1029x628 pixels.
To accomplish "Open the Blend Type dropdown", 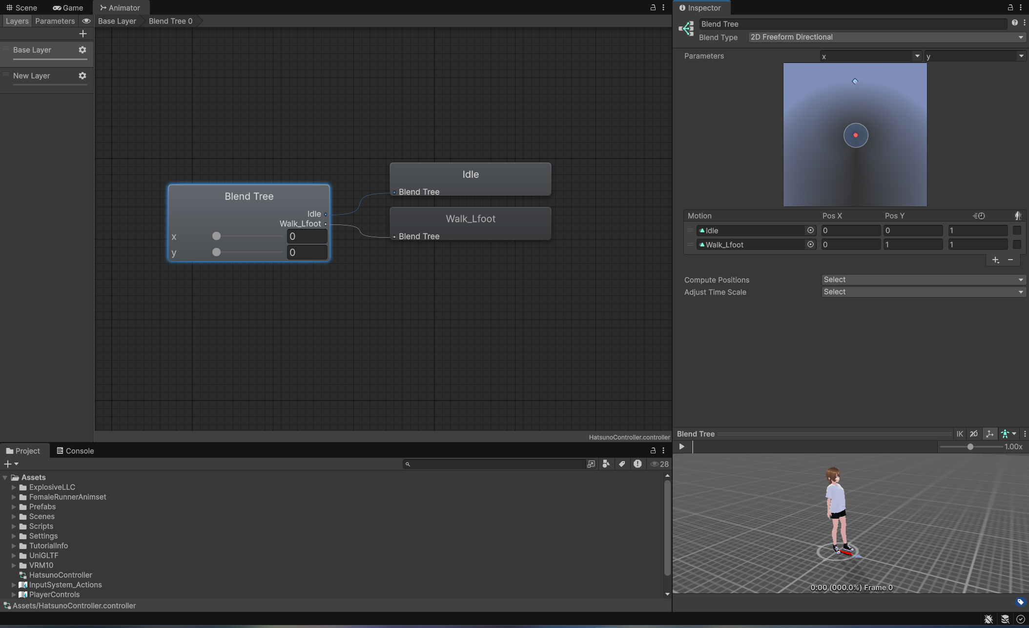I will click(x=886, y=37).
